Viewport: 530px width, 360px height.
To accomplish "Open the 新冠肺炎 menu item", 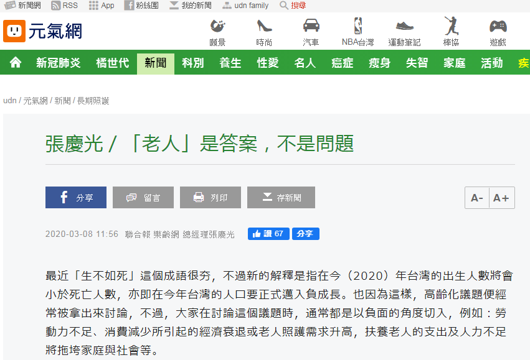I will [59, 63].
